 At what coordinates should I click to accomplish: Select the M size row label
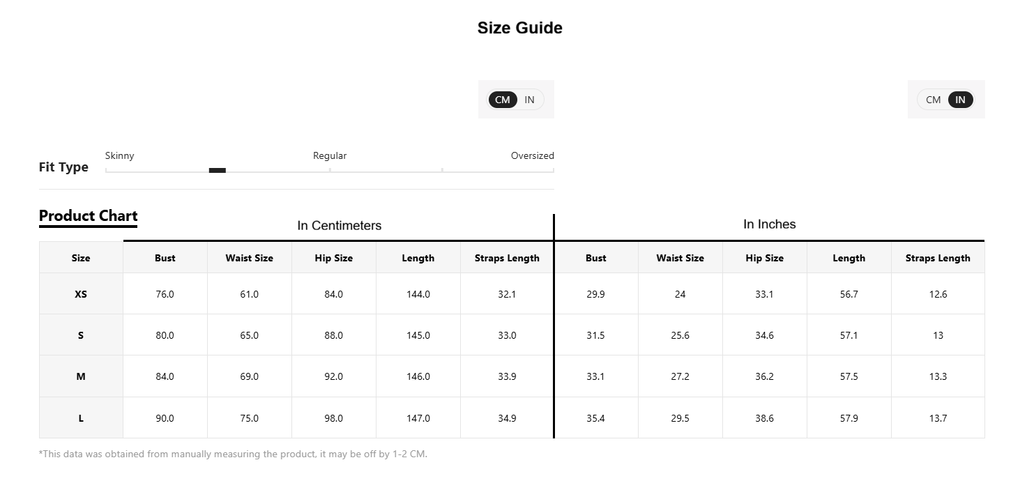pyautogui.click(x=81, y=376)
